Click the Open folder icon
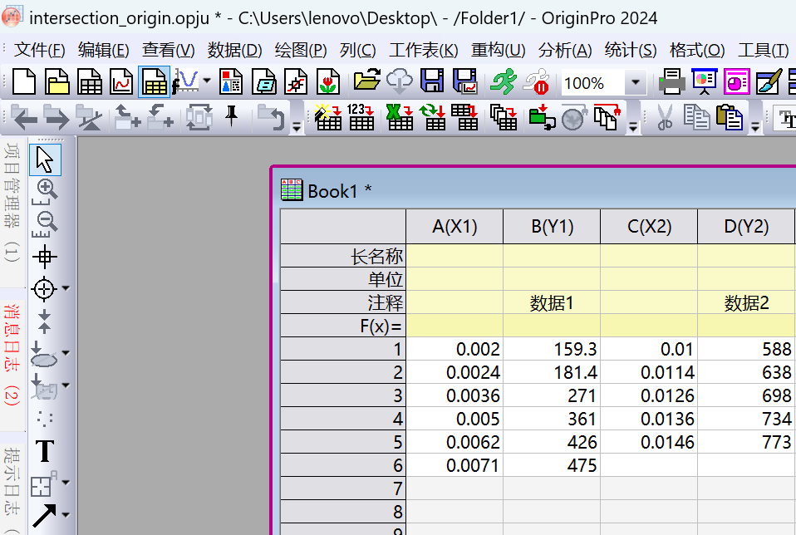Viewport: 796px width, 535px height. pyautogui.click(x=366, y=82)
